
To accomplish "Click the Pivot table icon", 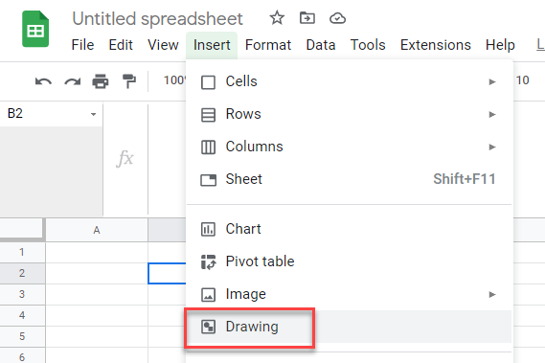I will [208, 262].
